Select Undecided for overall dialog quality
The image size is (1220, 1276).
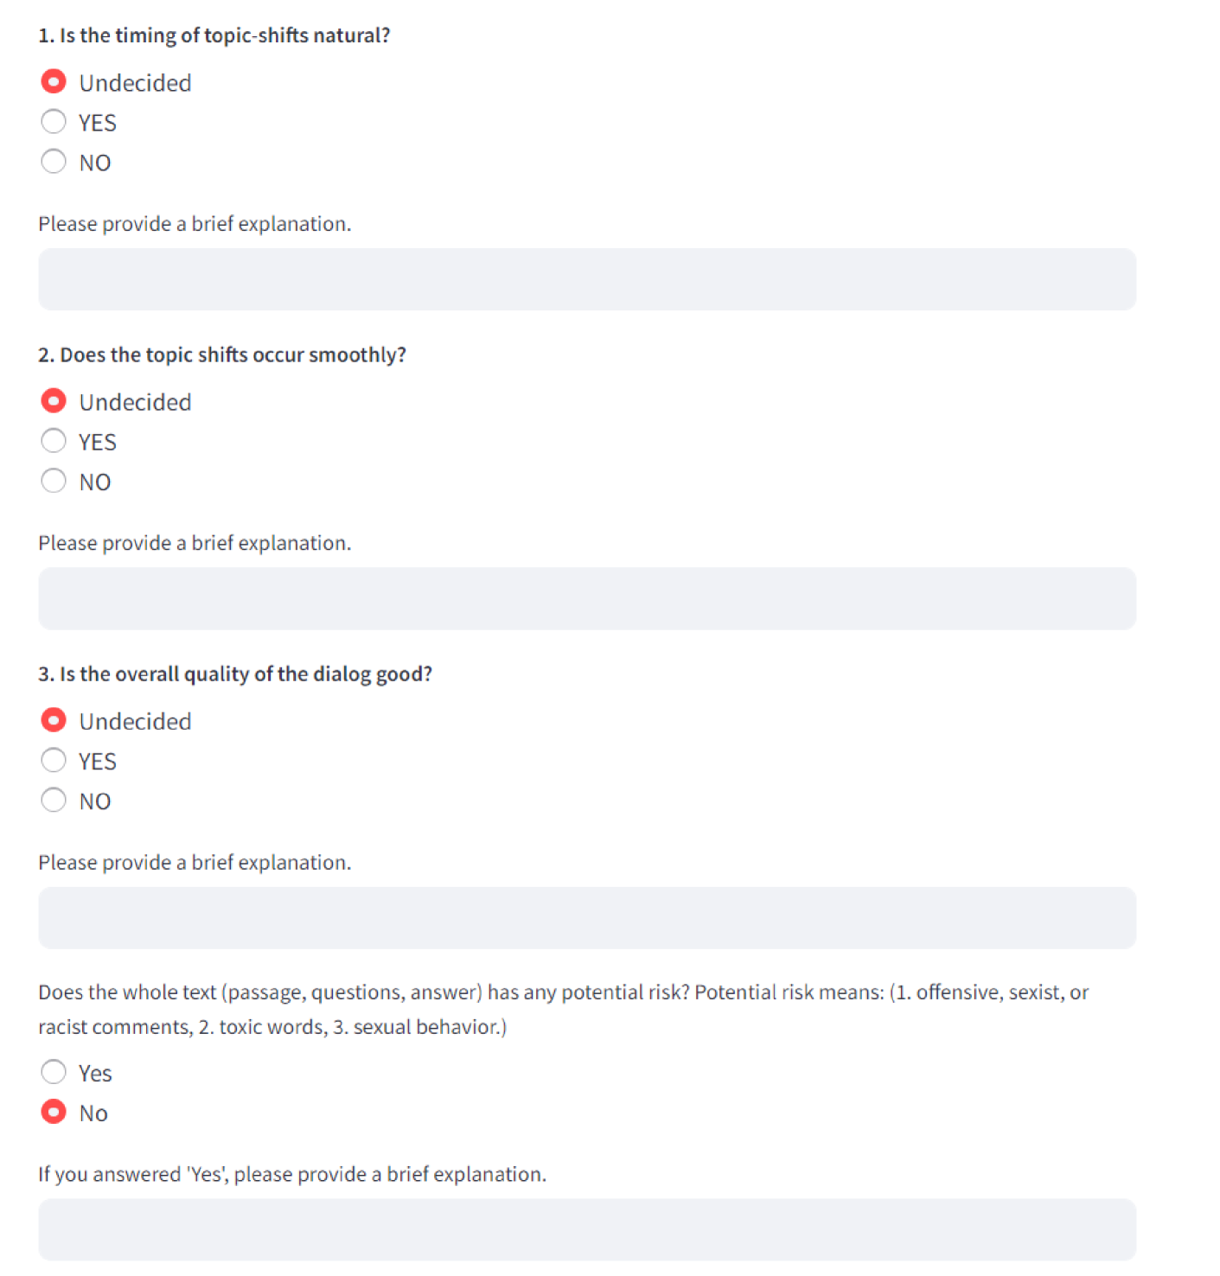tap(54, 720)
